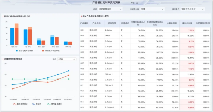
Task: Click the 2.5Mpa spec cell in row 001
Action: 112,30
